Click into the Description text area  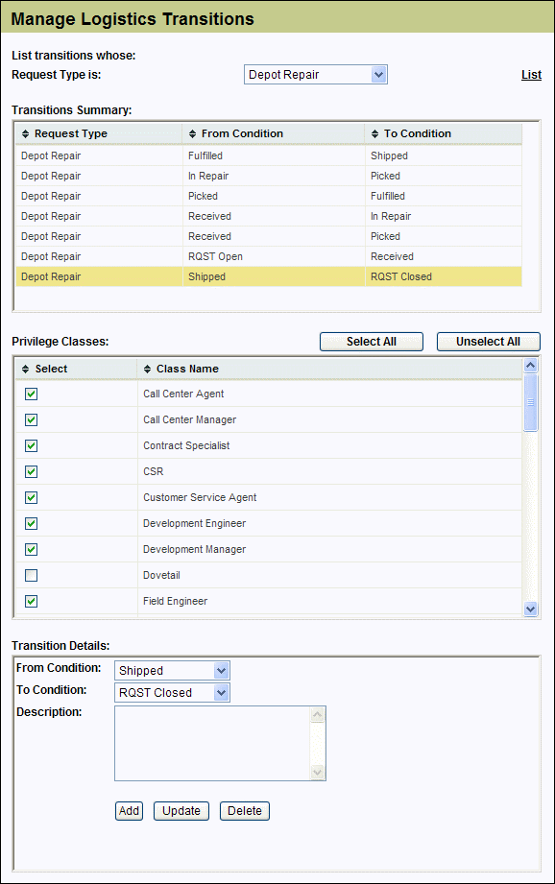tap(212, 744)
